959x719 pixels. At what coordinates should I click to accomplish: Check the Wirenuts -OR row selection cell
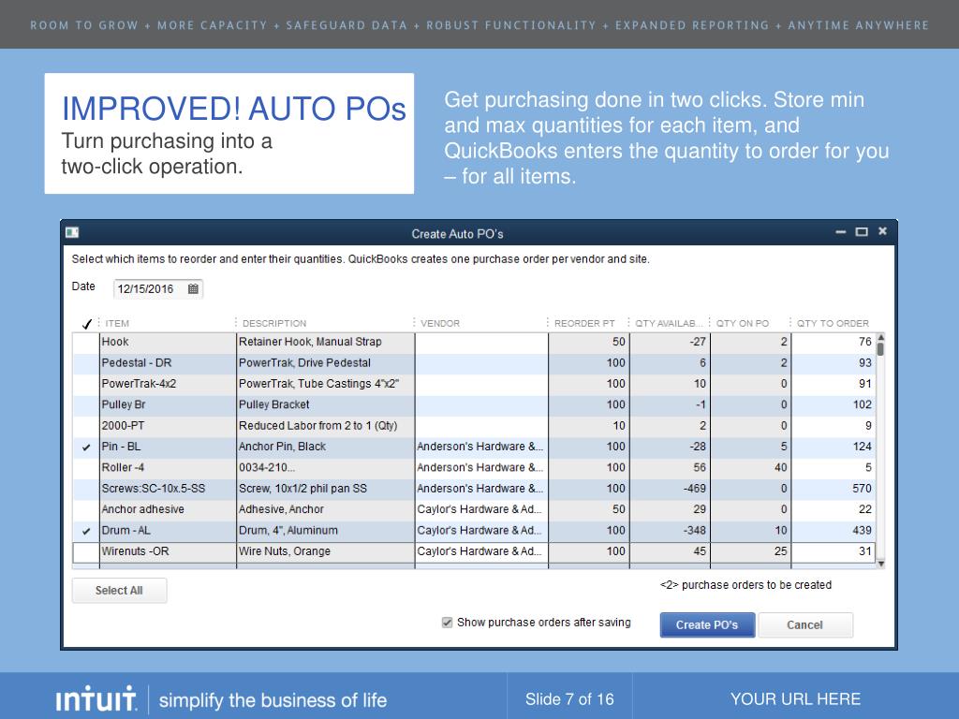(x=86, y=551)
